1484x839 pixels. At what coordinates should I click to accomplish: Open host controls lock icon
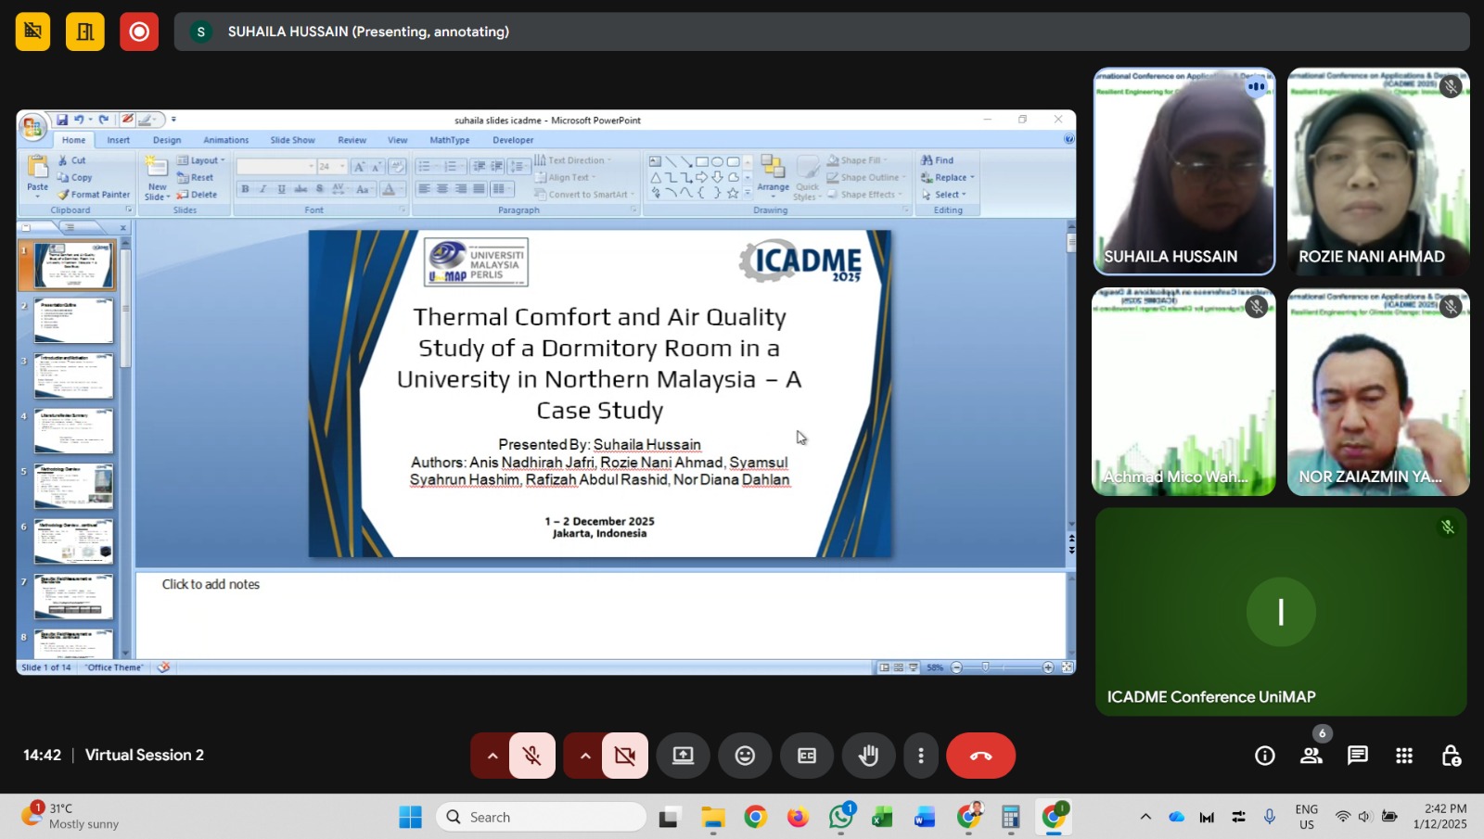(x=1451, y=756)
